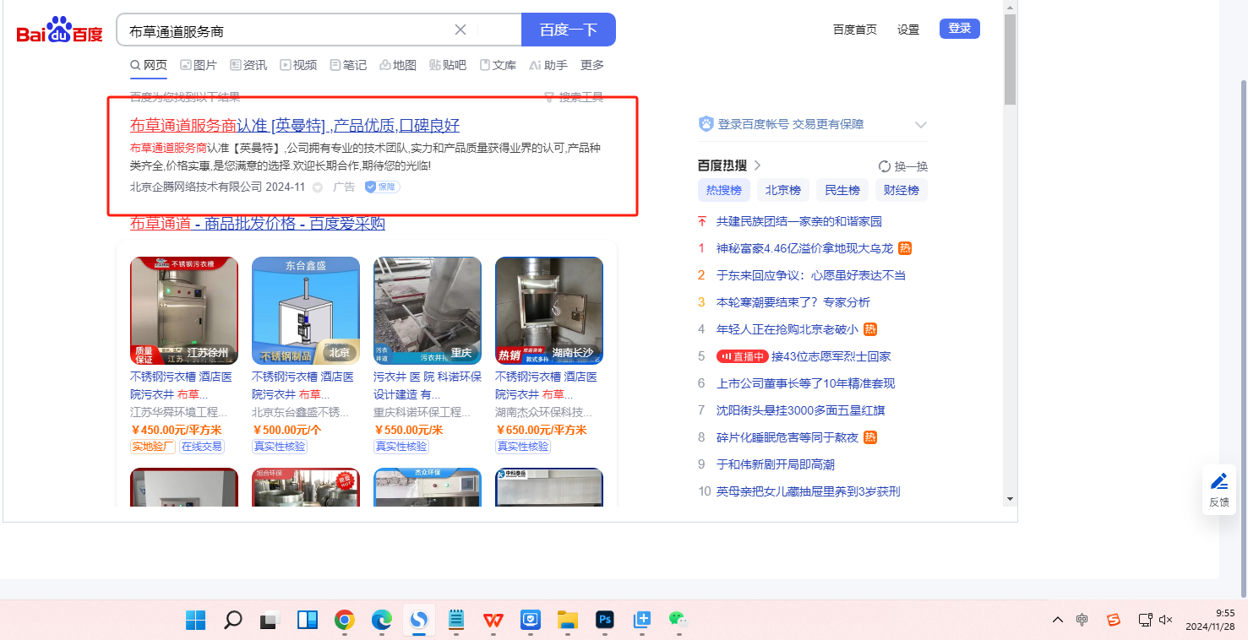Image resolution: width=1248 pixels, height=640 pixels.
Task: Open Microsoft Edge from the taskbar
Action: tap(382, 620)
